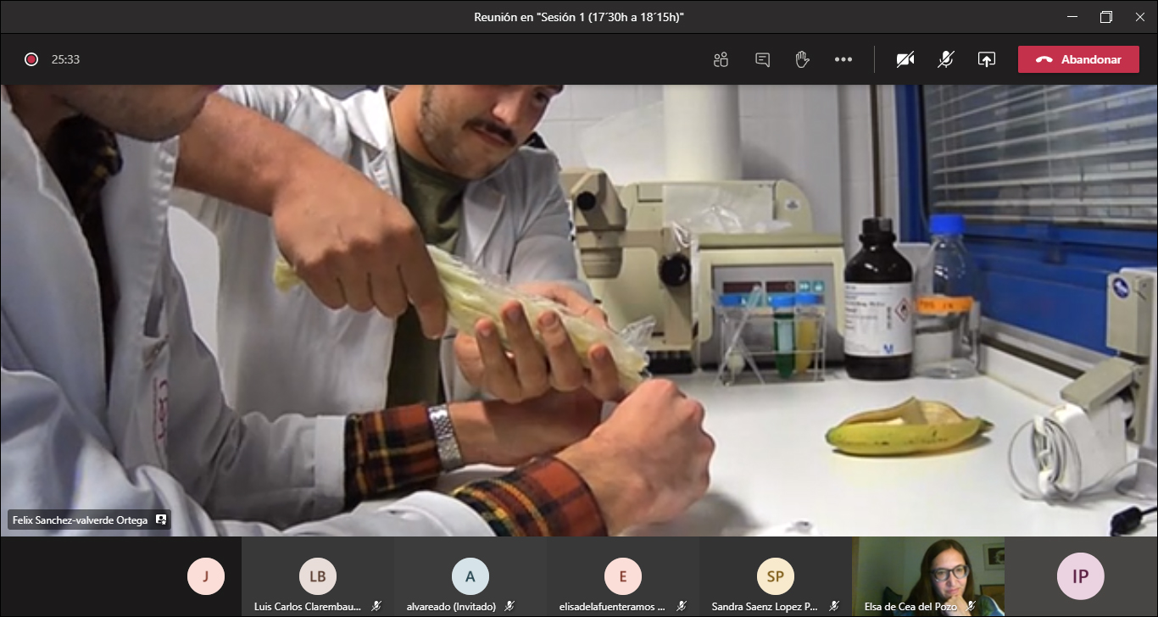Open the participants panel icon

pyautogui.click(x=721, y=59)
